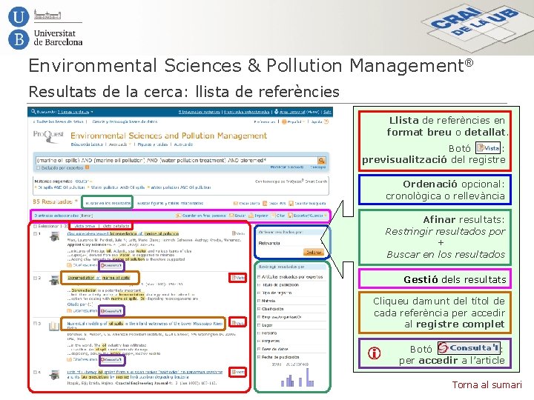Viewport: 534px width, 400px height.
Task: Click the open book icon of result 3
Action: [54, 326]
